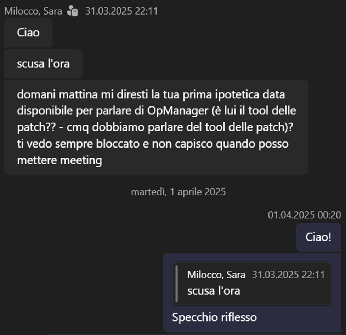Select the incoming "Ciao" message bubble
Image resolution: width=346 pixels, height=335 pixels.
tap(28, 33)
